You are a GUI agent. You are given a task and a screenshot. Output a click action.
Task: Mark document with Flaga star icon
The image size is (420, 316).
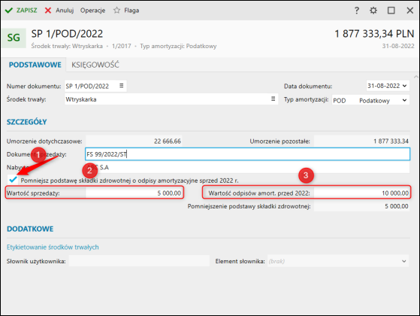(x=126, y=11)
